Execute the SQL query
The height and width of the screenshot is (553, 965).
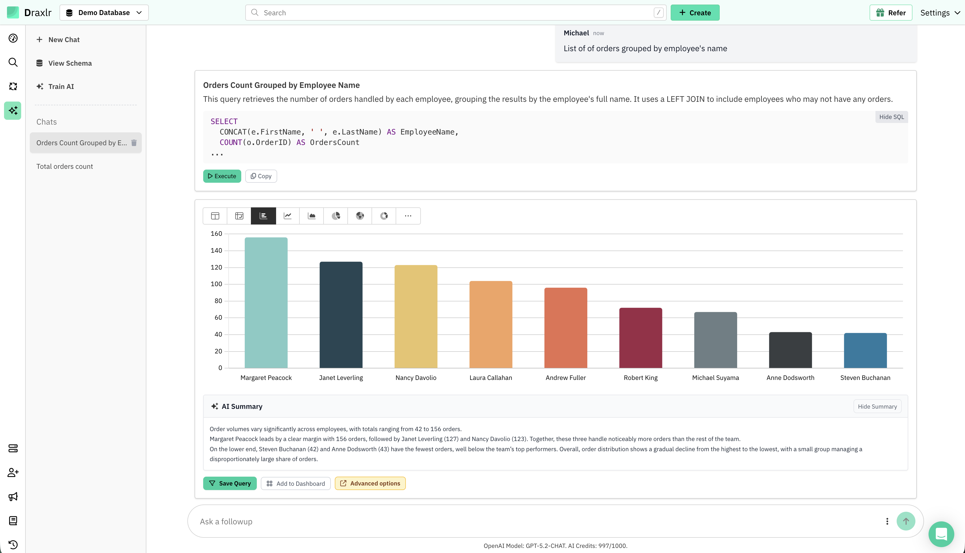[222, 176]
